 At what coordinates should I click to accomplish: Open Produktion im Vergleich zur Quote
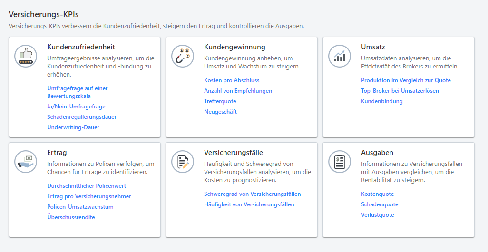406,80
